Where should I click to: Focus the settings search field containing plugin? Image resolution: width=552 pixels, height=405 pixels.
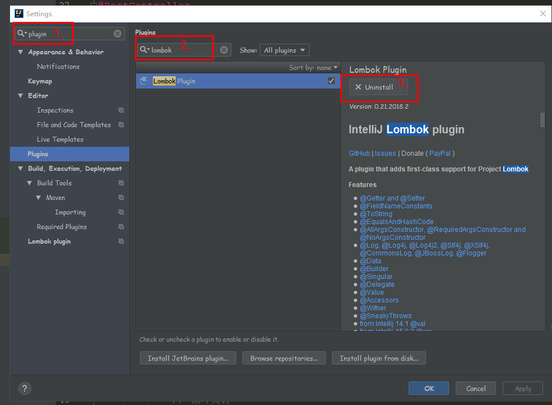click(69, 34)
